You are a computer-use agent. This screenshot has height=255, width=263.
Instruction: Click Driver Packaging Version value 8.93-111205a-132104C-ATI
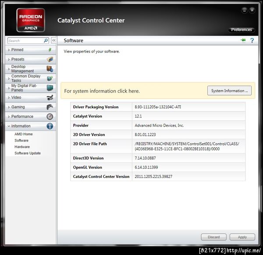click(158, 107)
